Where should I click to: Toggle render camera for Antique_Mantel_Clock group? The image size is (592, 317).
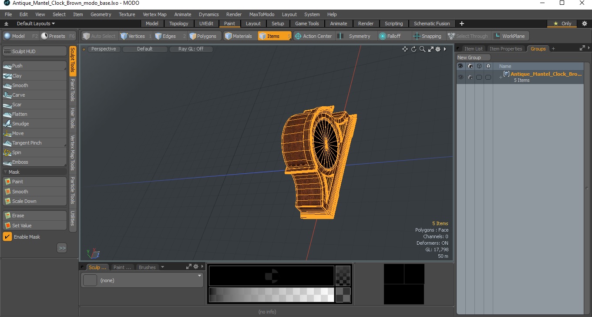(470, 77)
